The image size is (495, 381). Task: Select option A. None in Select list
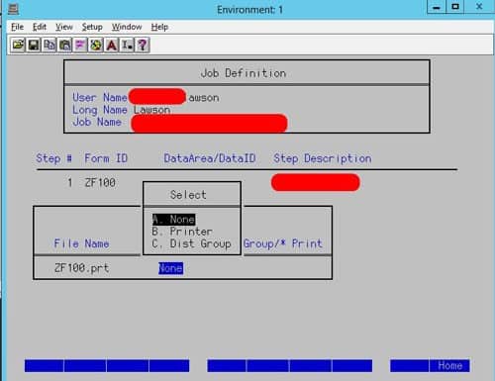(x=173, y=220)
